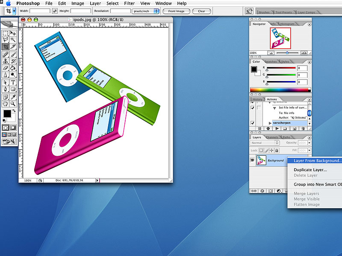Select the Zoom magnifier tool
Screen dimensions: 342x256
[x=13, y=104]
